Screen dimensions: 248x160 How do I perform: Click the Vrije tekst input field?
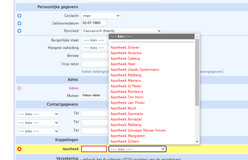click(95, 64)
